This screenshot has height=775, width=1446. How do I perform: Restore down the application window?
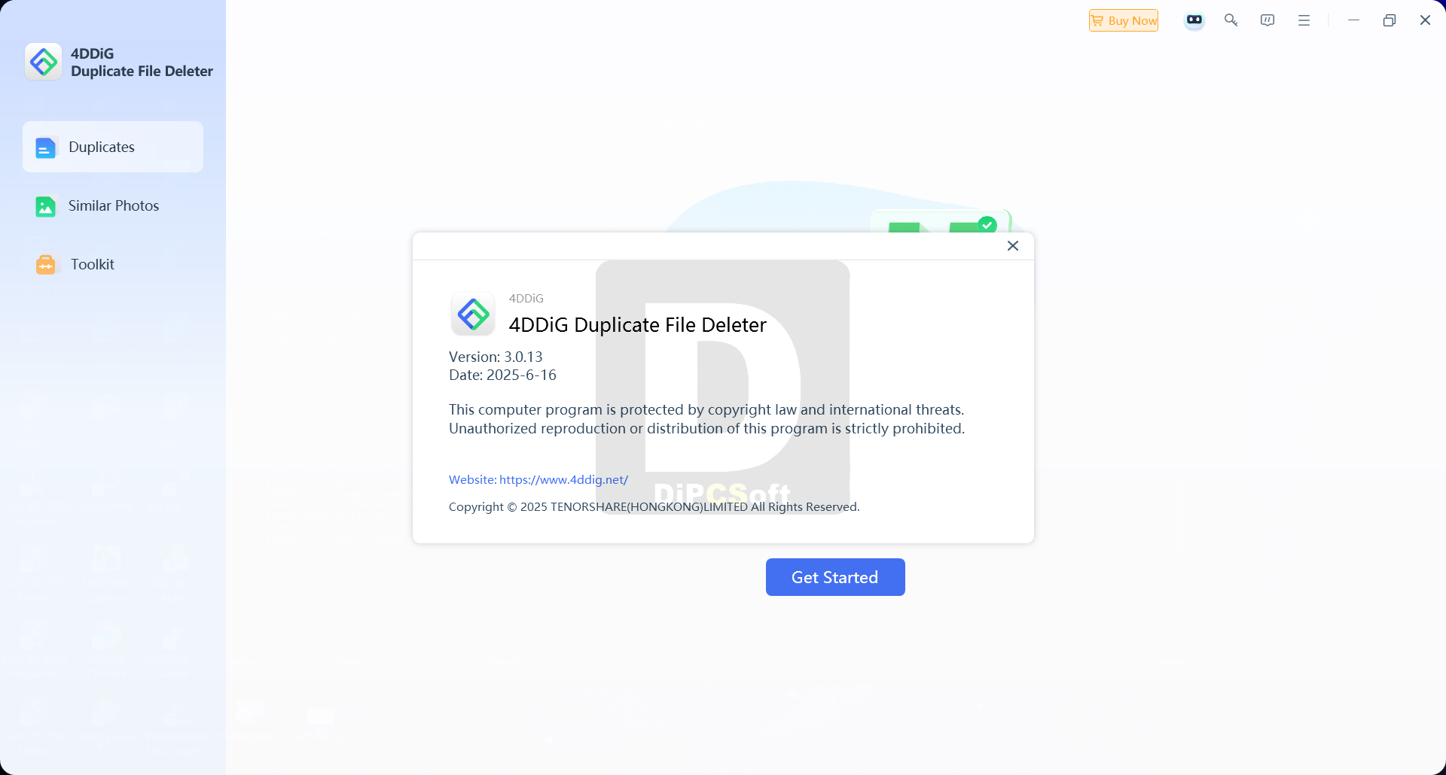tap(1390, 20)
